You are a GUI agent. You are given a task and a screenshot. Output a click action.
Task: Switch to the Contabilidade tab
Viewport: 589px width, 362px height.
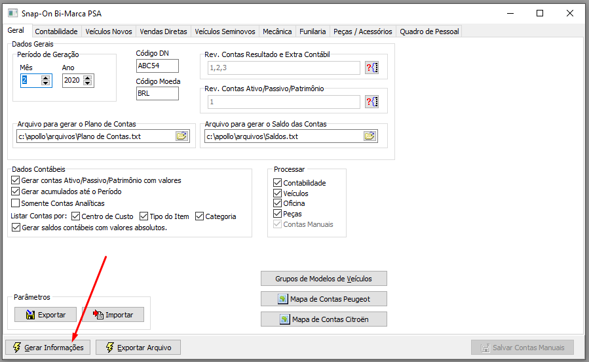[56, 31]
